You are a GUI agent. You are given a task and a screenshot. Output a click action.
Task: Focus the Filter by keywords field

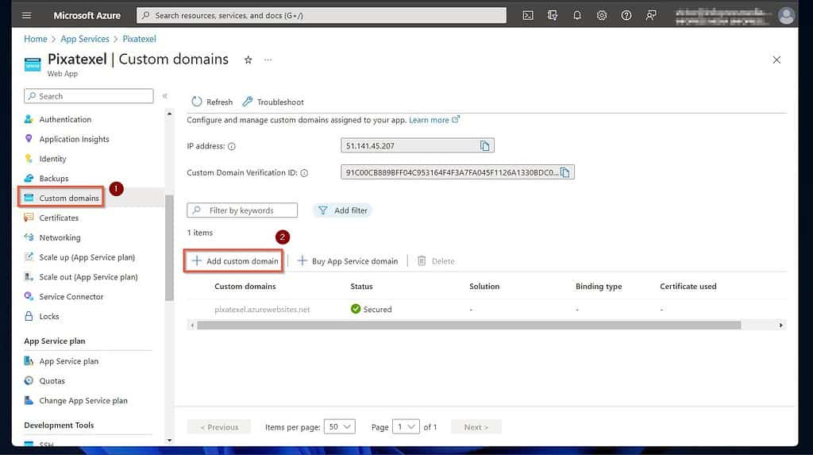pyautogui.click(x=242, y=210)
